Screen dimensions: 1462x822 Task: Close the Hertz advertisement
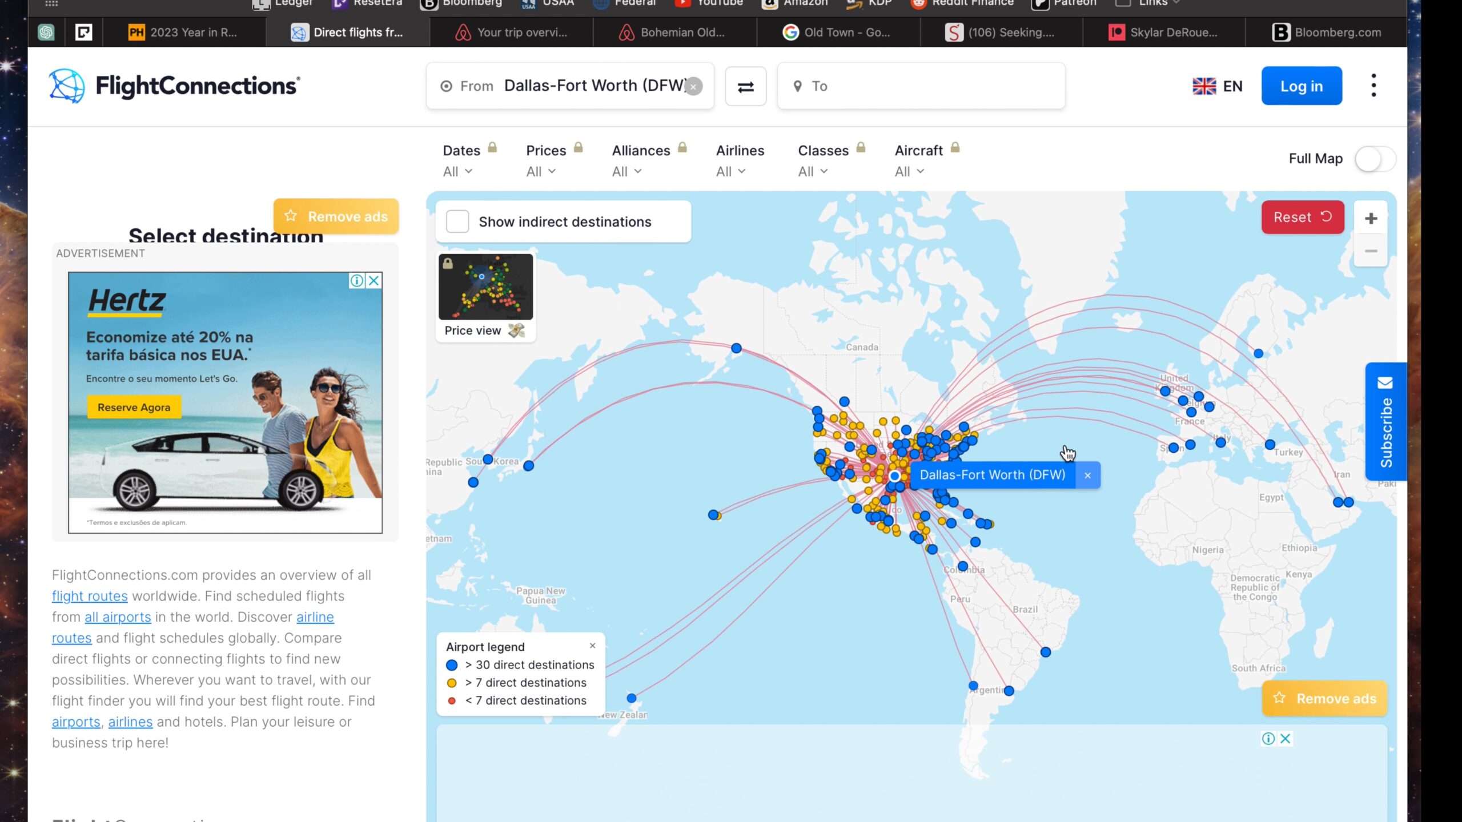[373, 280]
